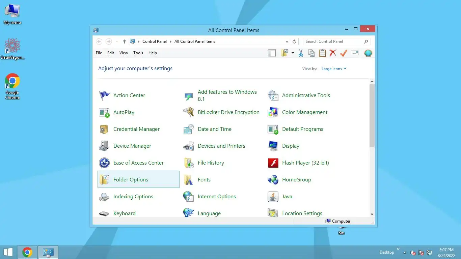
Task: Open HomeGroup settings
Action: [x=289, y=180]
